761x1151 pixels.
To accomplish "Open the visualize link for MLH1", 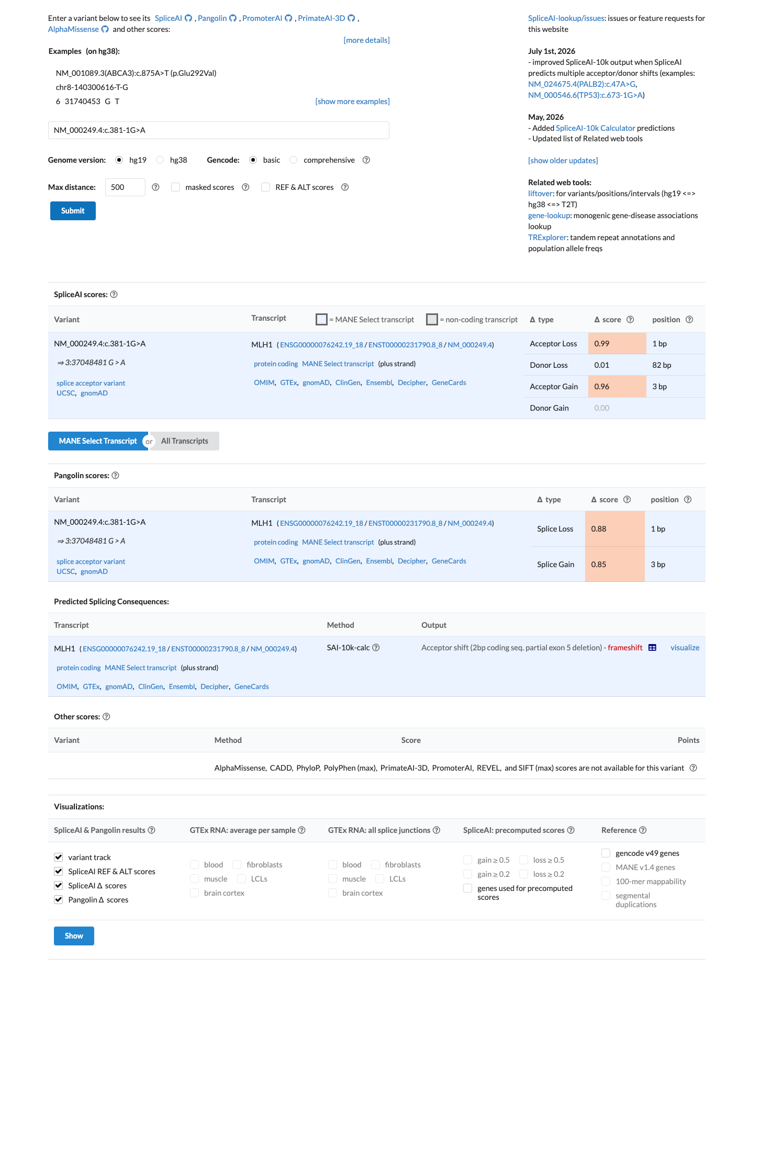I will tap(685, 648).
